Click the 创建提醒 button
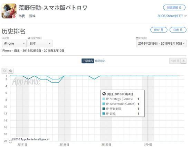The image size is (190, 148). (174, 8)
